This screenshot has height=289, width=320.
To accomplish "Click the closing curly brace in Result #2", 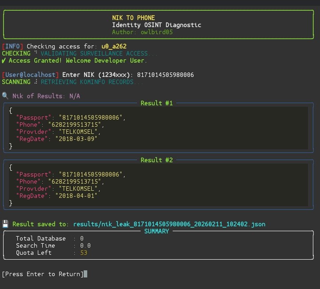I will (x=11, y=203).
